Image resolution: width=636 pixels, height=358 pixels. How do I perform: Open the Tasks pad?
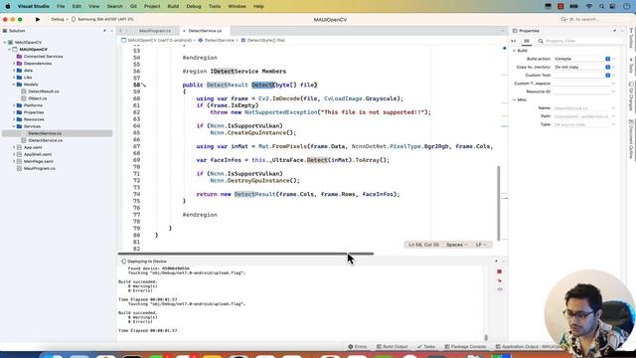click(x=426, y=347)
